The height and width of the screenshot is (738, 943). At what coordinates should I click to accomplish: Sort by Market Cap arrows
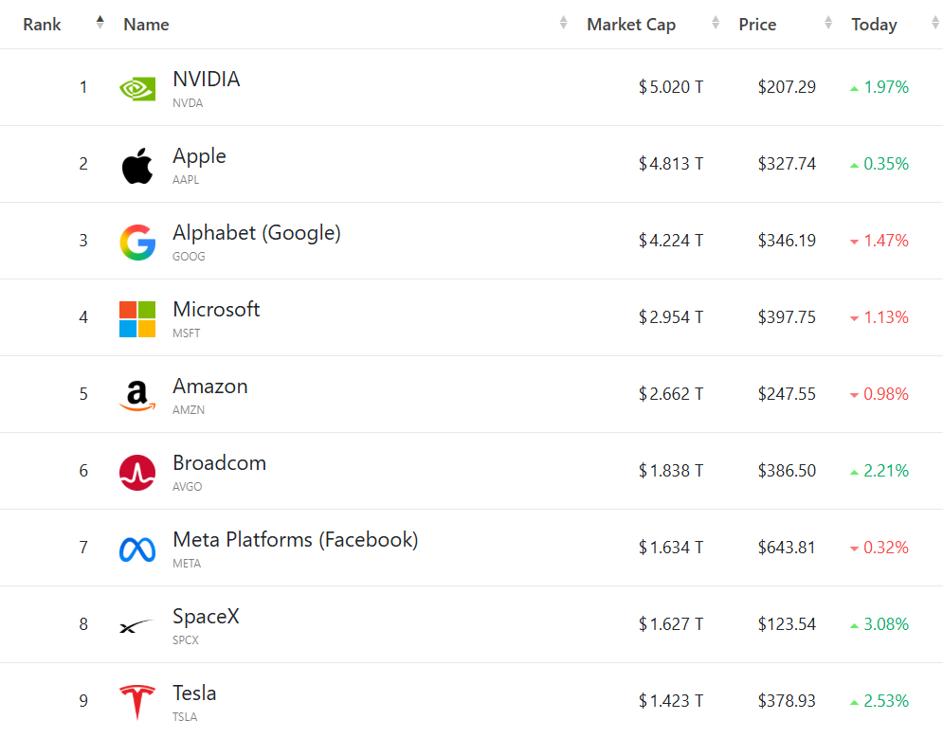(x=715, y=23)
